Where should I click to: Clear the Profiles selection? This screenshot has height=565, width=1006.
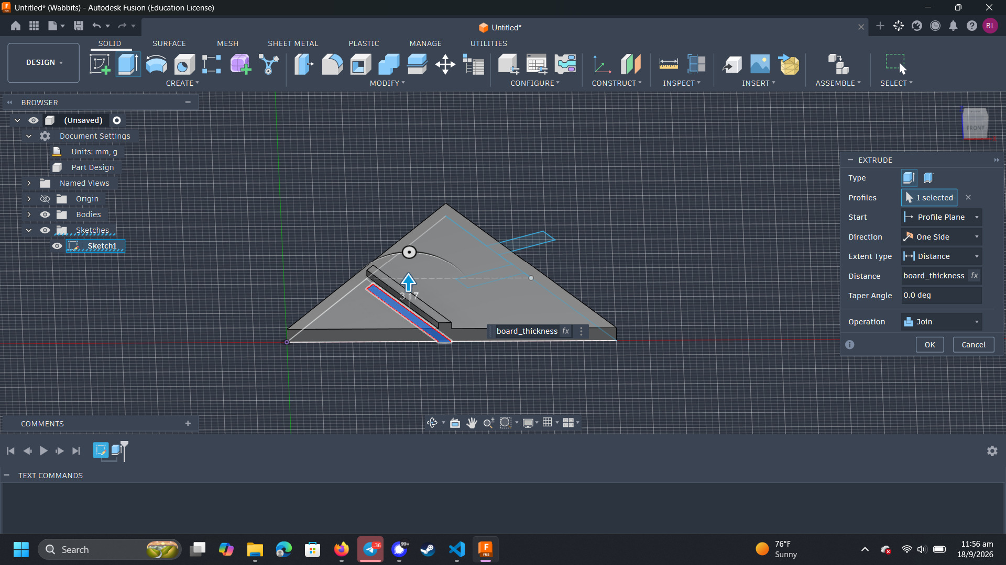pyautogui.click(x=968, y=198)
